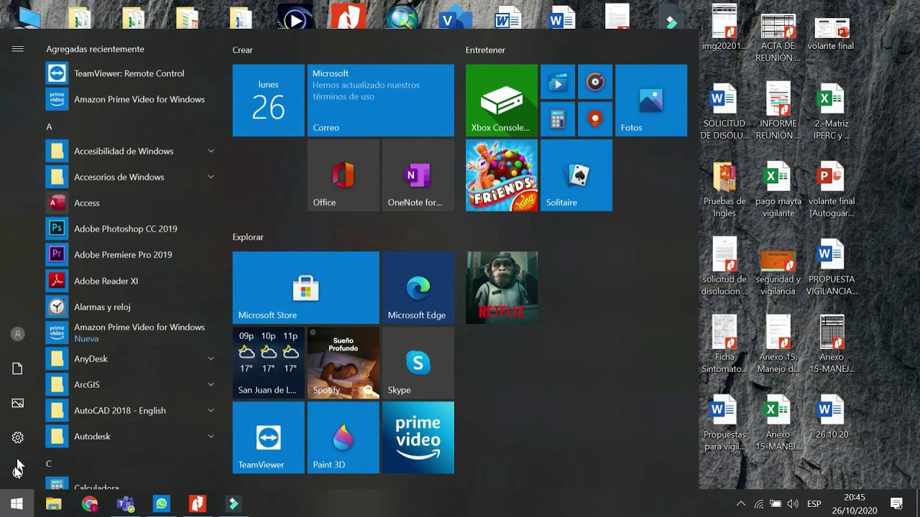920x517 pixels.
Task: Launch Microsoft Edge tile
Action: coord(418,287)
